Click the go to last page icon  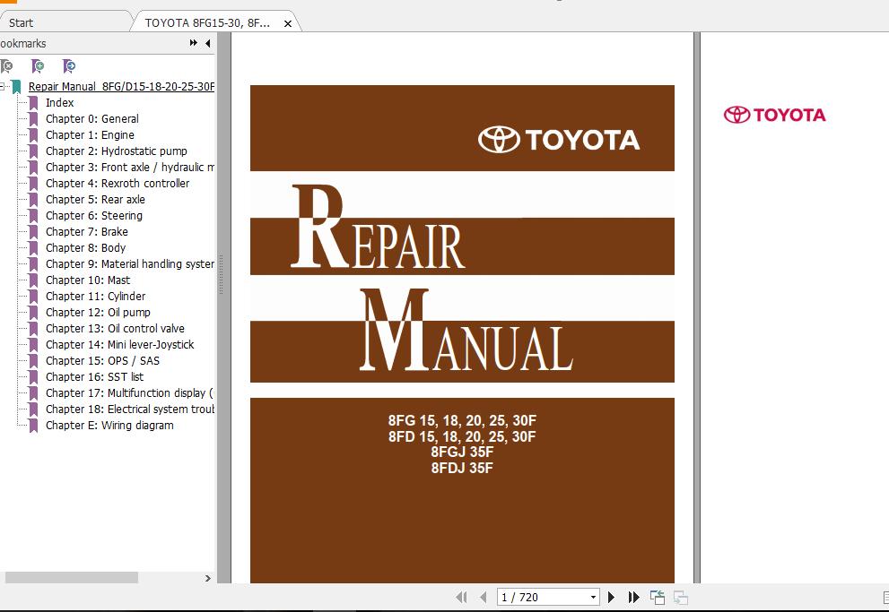[x=633, y=597]
